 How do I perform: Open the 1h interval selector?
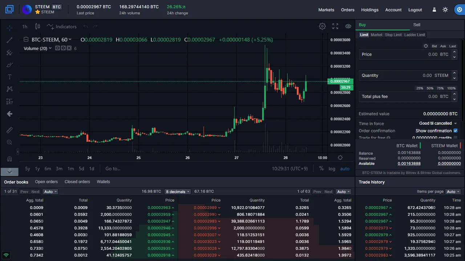(x=25, y=26)
